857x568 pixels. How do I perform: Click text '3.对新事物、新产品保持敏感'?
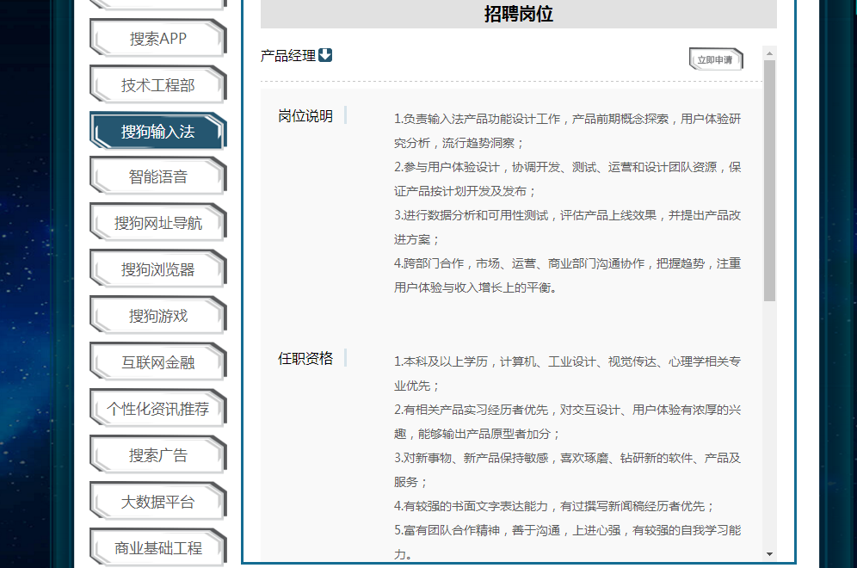[472, 458]
